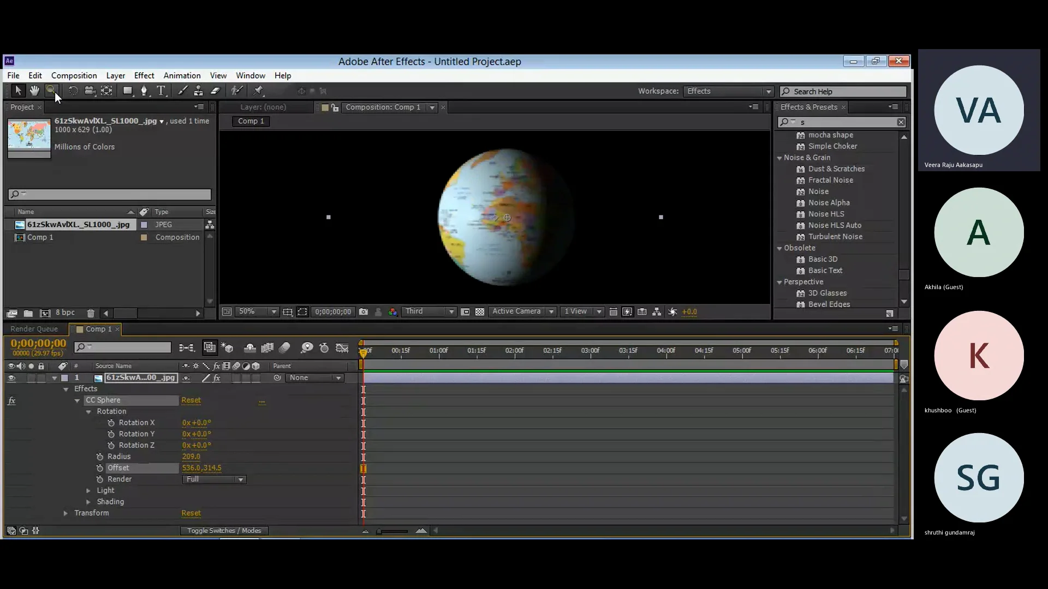Open the 50% magnification dropdown
This screenshot has height=589, width=1048.
coord(258,312)
